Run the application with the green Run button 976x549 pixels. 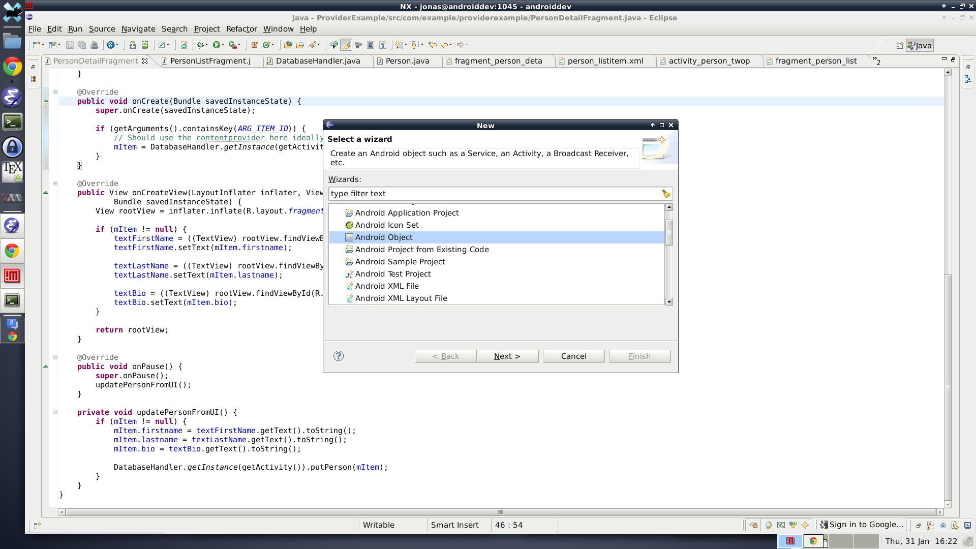tap(217, 45)
